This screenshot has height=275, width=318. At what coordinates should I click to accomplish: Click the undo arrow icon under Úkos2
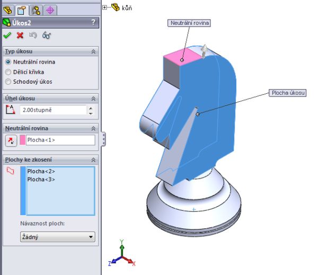coord(33,36)
